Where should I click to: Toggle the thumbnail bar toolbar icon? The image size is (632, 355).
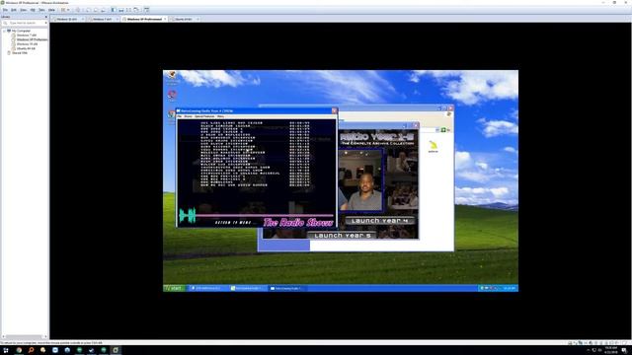pyautogui.click(x=120, y=10)
